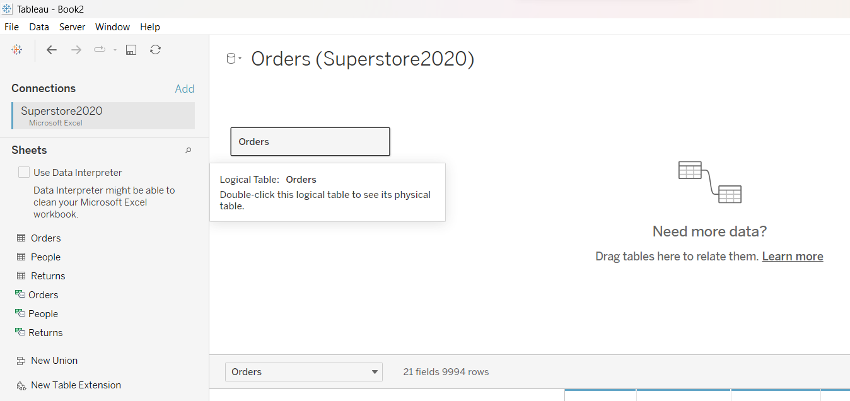
Task: Open the File menu
Action: 11,27
